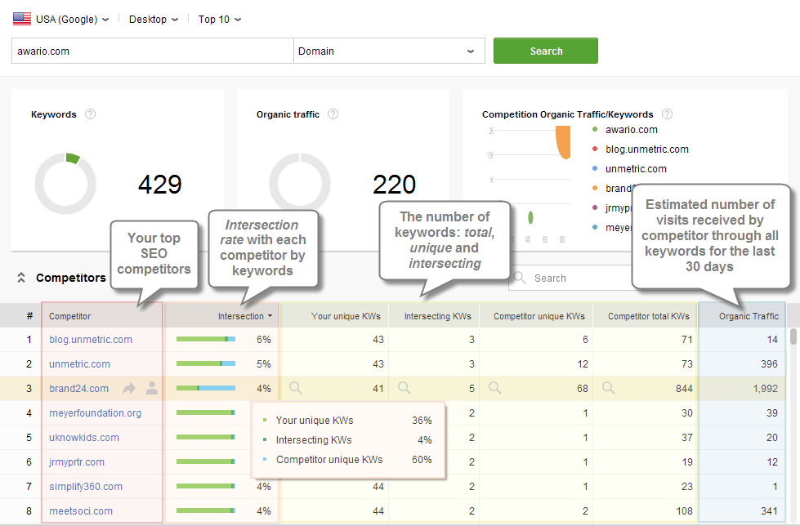Viewport: 800px width, 526px height.
Task: Open the Desktop device dropdown
Action: tap(153, 18)
